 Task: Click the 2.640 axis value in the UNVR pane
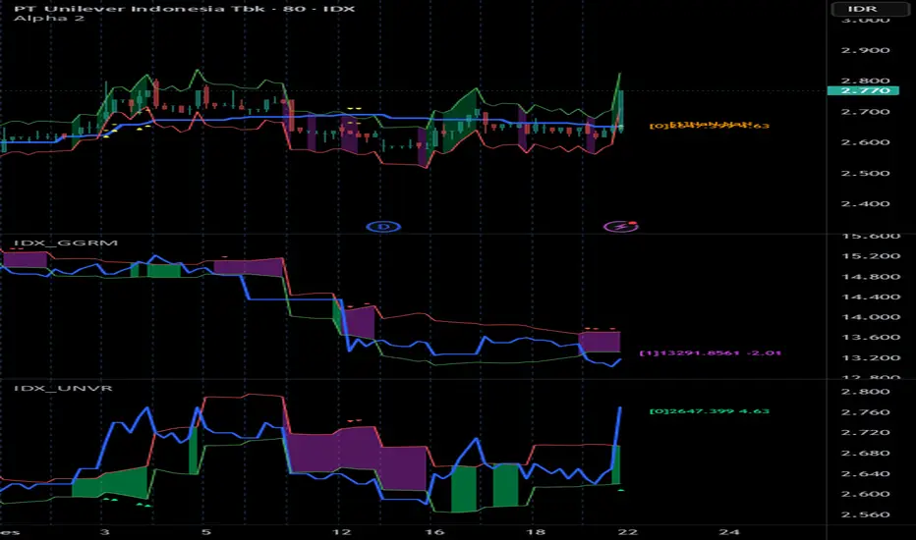tap(865, 473)
